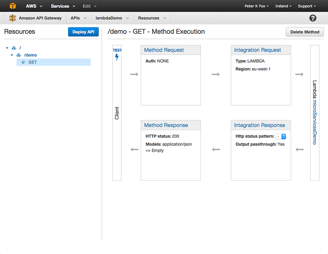Open the Services dropdown menu
This screenshot has width=328, height=254.
click(63, 6)
